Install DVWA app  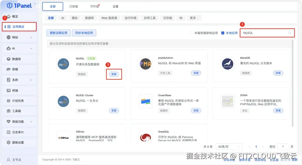coord(278,110)
